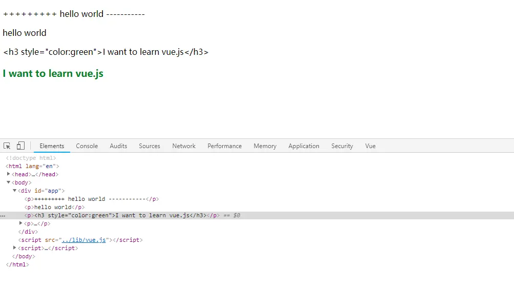This screenshot has width=514, height=288.
Task: Click the green 'I want to learn vue.js' heading
Action: [53, 73]
